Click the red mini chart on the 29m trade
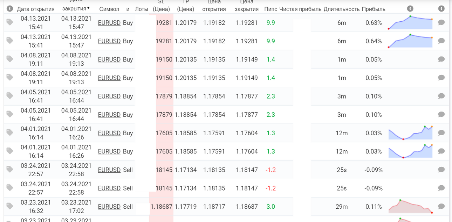This screenshot has height=222, width=452. click(410, 206)
